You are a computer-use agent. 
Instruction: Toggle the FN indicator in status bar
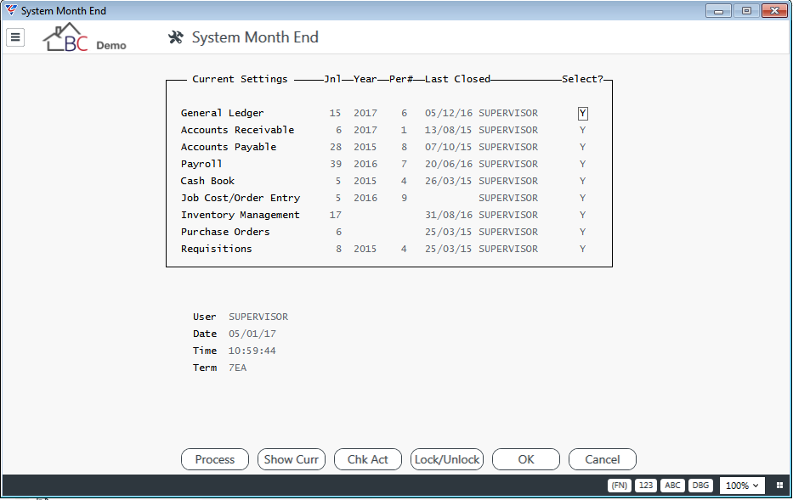619,486
